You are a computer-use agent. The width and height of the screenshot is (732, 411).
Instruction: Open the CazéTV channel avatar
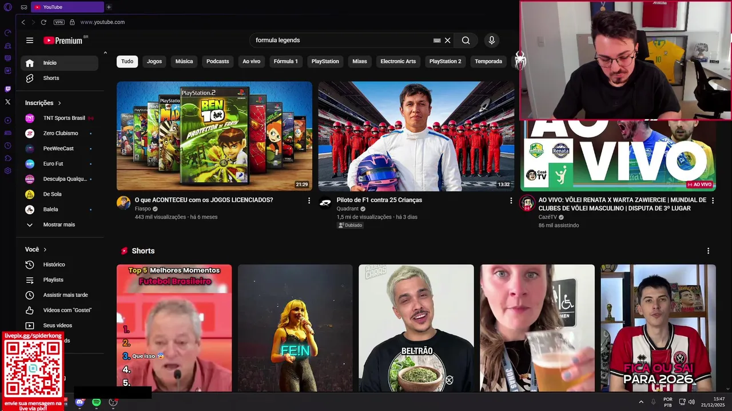click(x=527, y=203)
